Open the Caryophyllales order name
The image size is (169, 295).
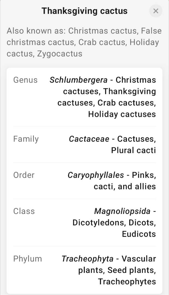tap(96, 175)
